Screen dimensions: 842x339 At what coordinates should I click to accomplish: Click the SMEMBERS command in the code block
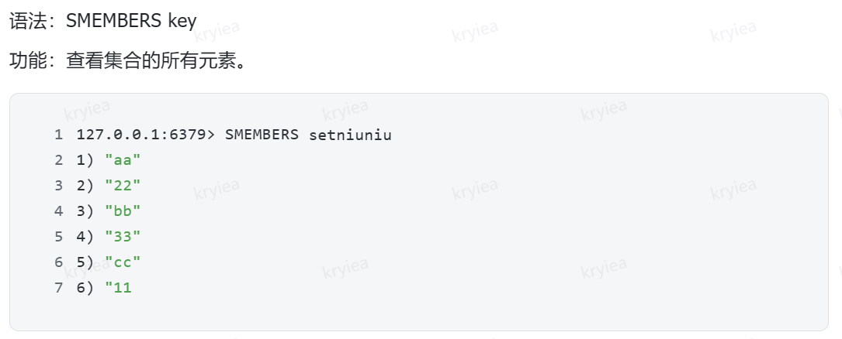[262, 135]
